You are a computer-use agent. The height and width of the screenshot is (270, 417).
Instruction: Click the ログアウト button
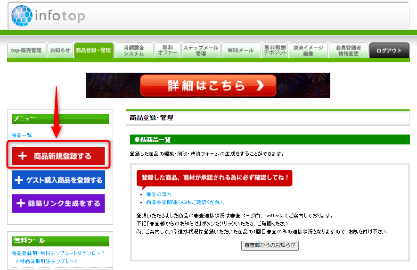[x=389, y=51]
